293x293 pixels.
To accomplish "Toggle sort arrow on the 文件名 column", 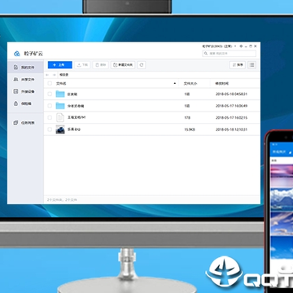I will tap(175, 84).
